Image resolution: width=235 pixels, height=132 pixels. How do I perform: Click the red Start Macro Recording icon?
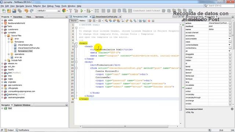point(149,21)
